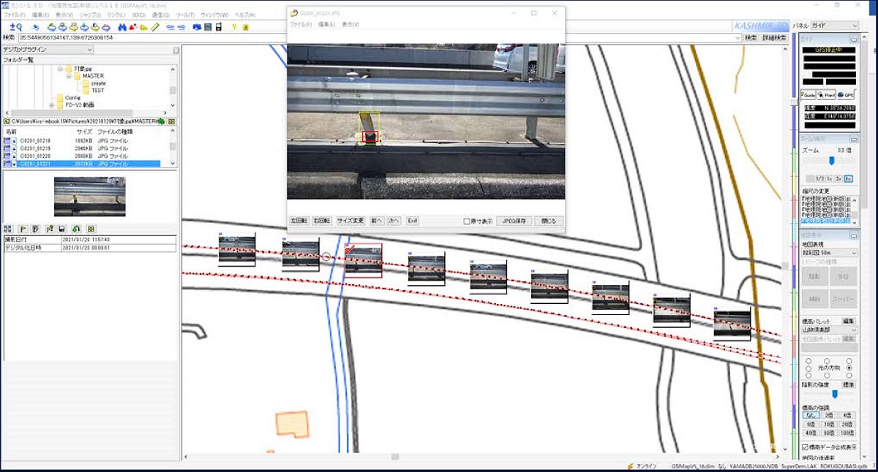
Task: Click the Guide button in the GPS panel
Action: click(x=808, y=95)
